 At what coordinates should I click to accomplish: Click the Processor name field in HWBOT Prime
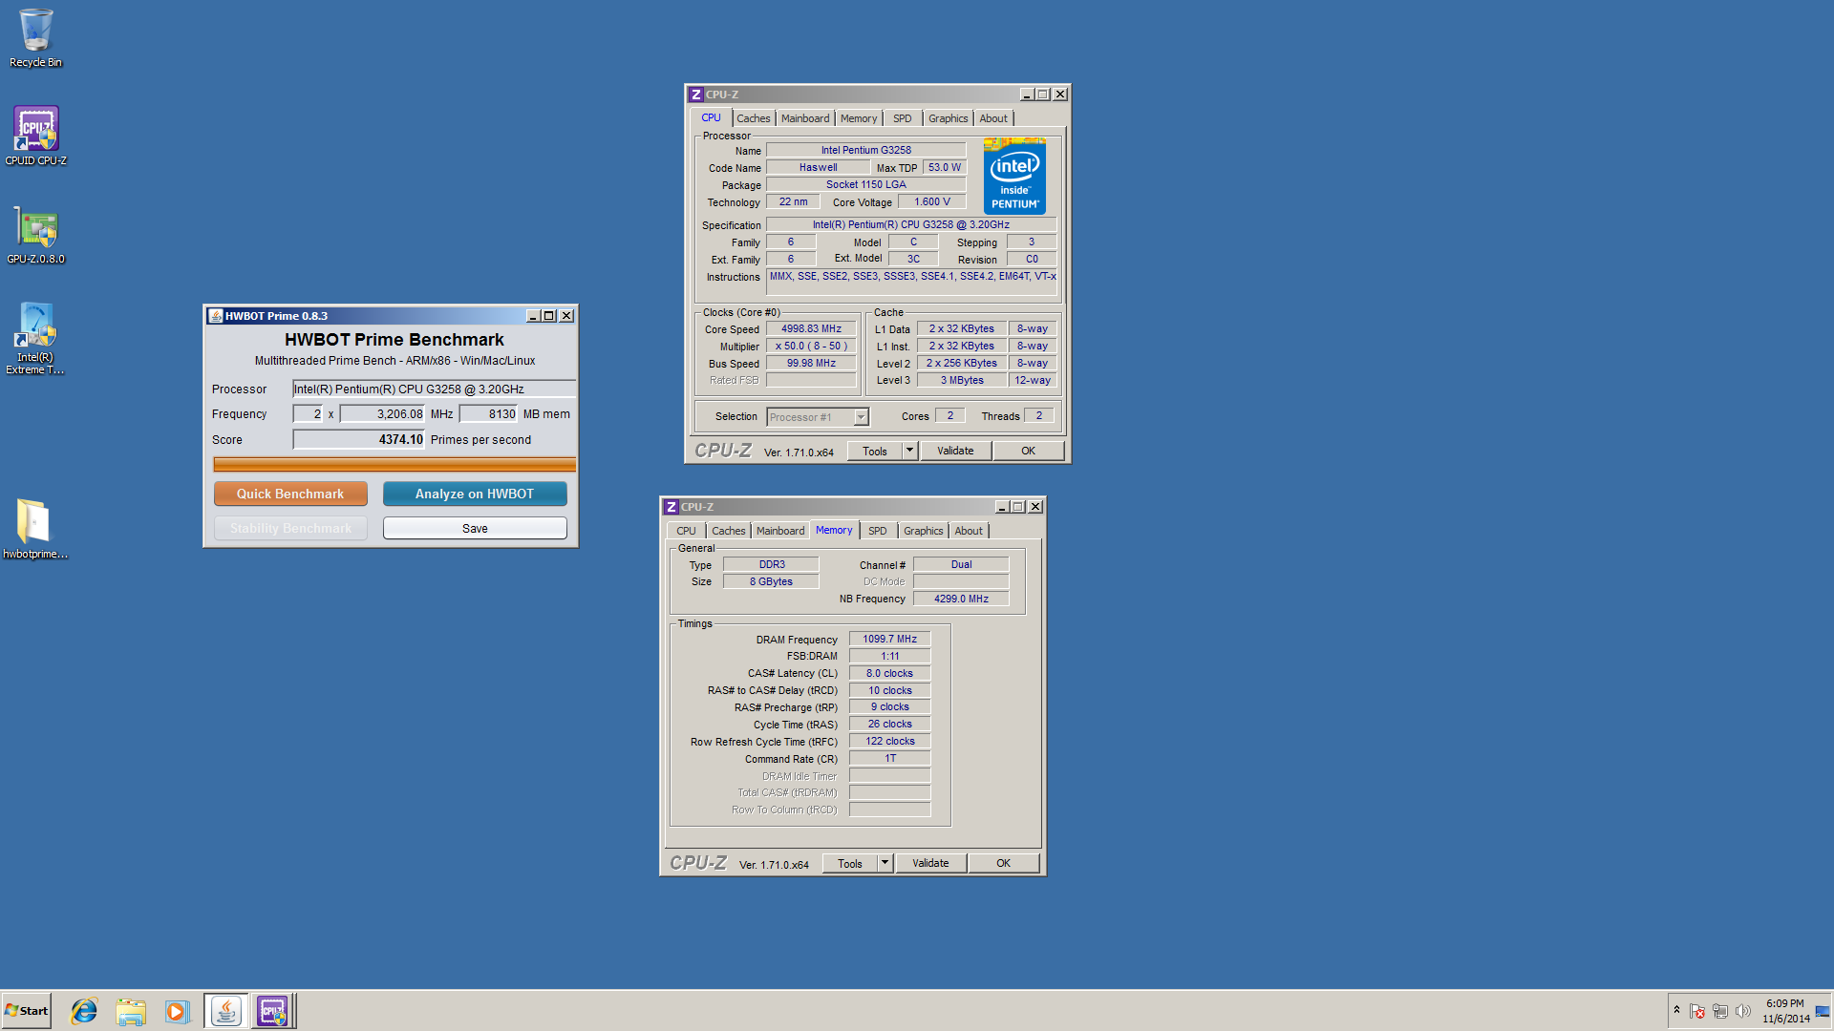tap(434, 389)
